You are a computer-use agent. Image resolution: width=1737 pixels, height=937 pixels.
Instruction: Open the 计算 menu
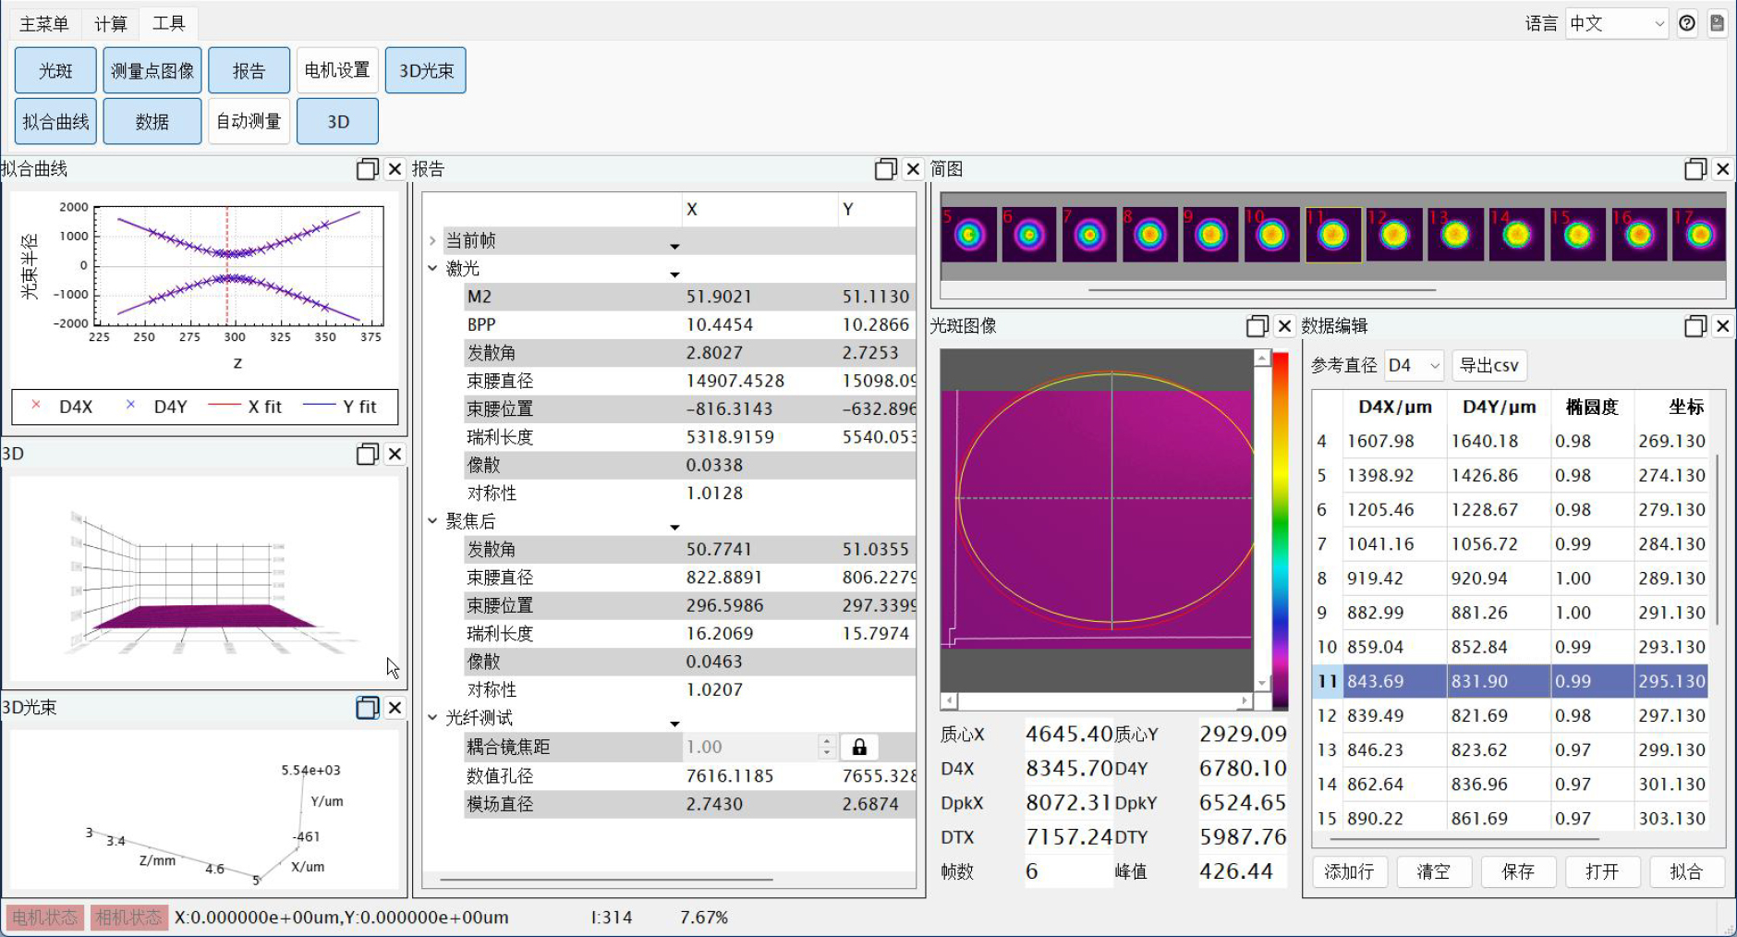coord(111,24)
